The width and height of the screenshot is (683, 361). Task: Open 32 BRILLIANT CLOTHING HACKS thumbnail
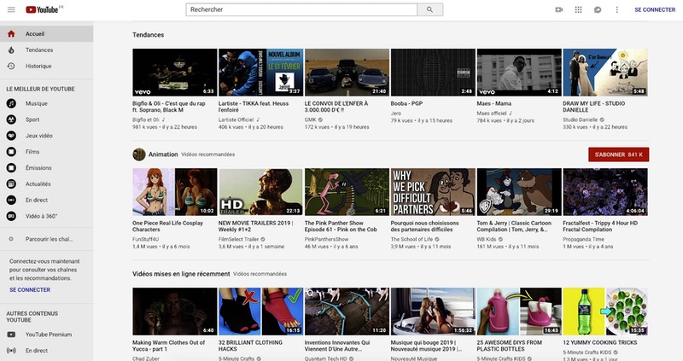click(x=260, y=311)
